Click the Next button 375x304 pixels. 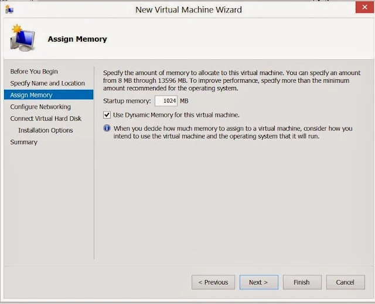259,282
